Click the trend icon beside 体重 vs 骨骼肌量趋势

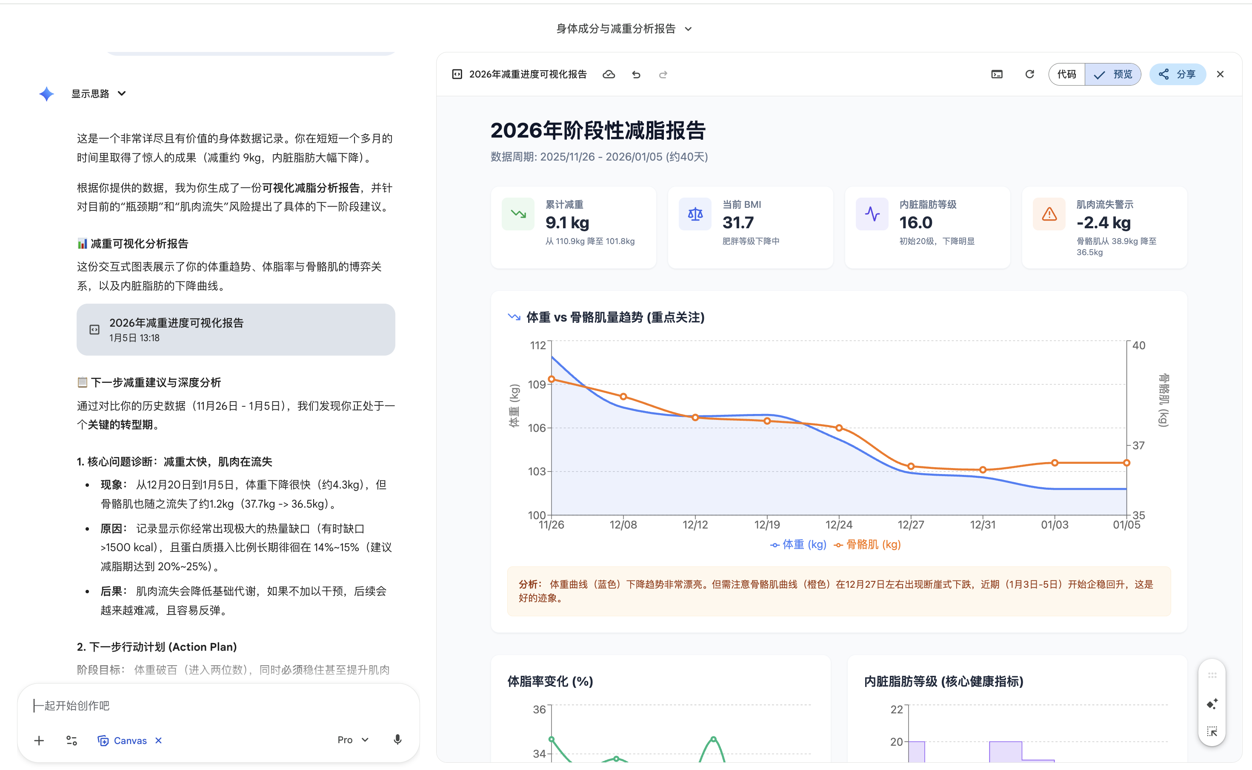pyautogui.click(x=514, y=317)
